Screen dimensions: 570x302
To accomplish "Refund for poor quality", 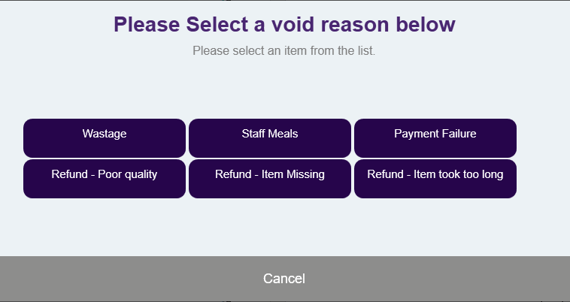I will (105, 179).
